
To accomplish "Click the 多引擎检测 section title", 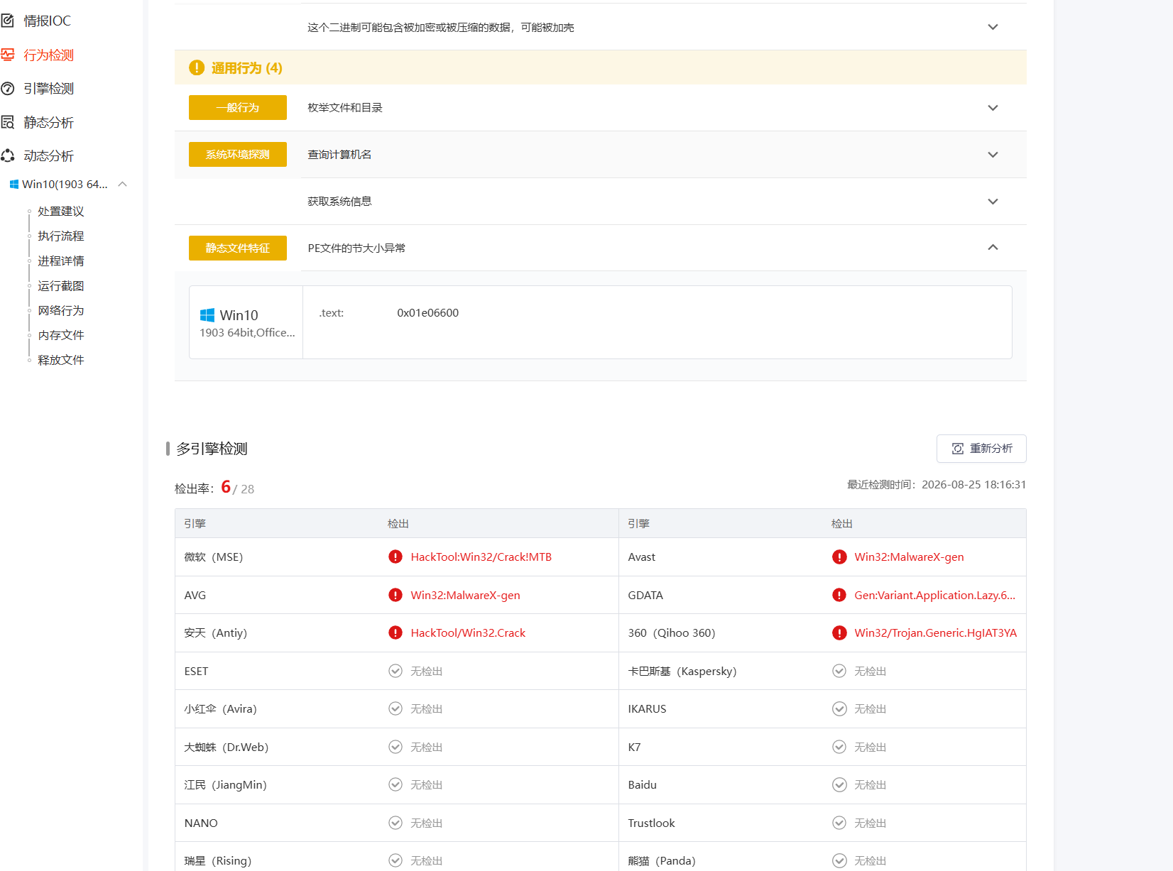I will tap(212, 449).
